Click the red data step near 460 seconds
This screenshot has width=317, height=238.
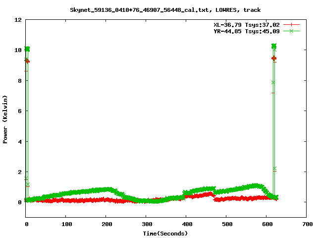(x=211, y=195)
